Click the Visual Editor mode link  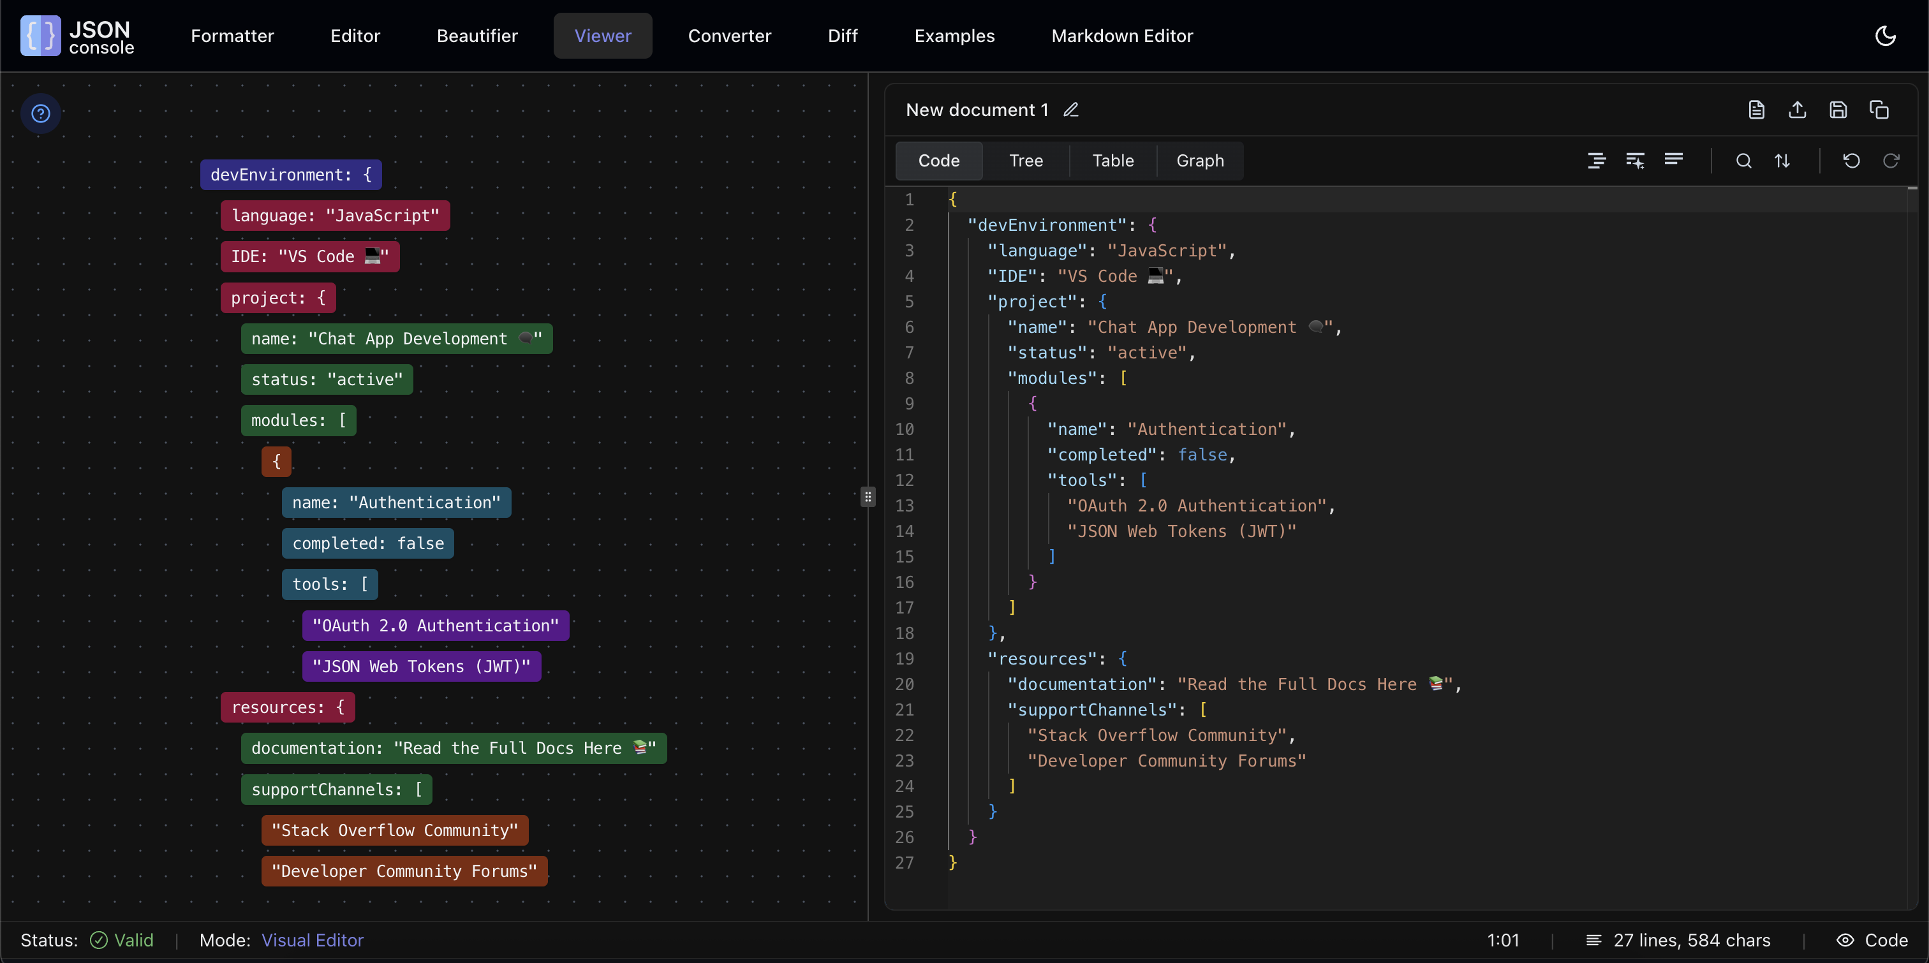click(313, 940)
